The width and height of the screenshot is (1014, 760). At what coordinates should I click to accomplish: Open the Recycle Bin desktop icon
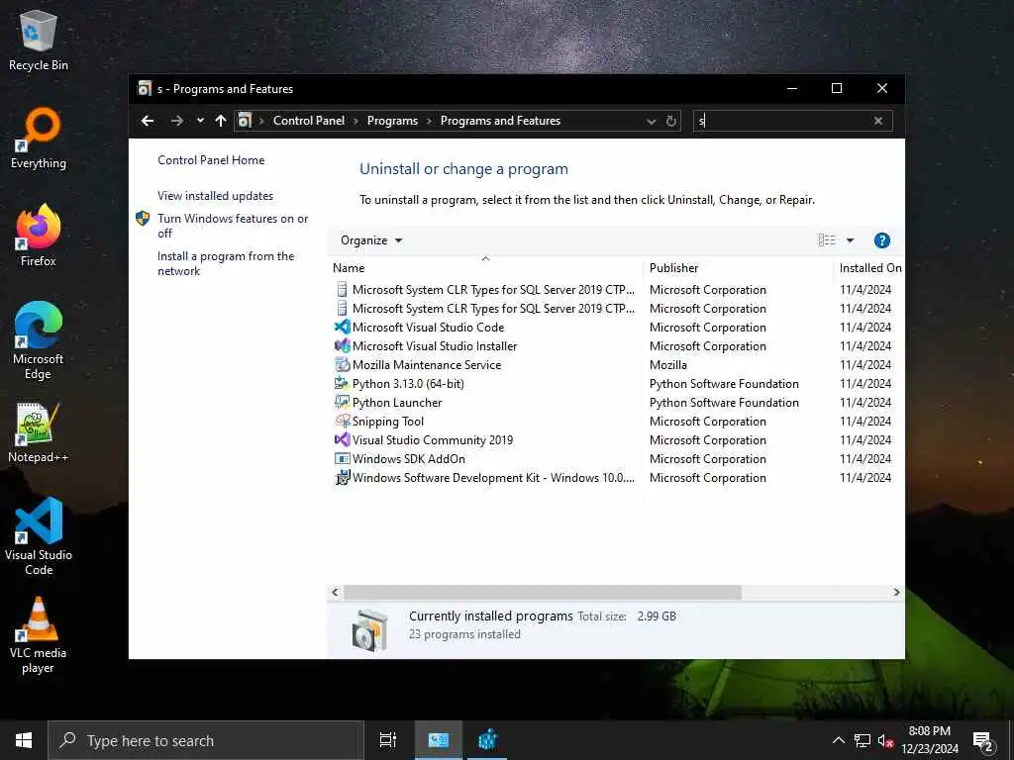[x=39, y=40]
